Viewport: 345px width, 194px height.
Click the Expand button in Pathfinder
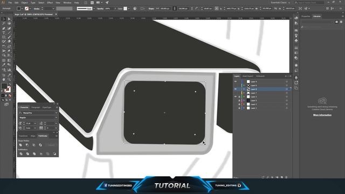pyautogui.click(x=51, y=145)
